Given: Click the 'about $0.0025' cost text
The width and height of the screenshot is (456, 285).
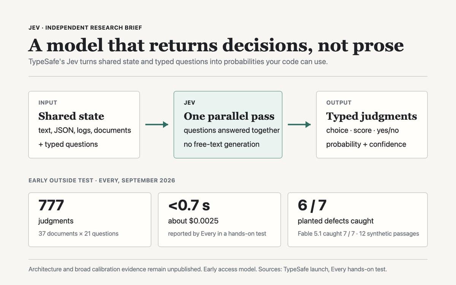Looking at the screenshot, I should [193, 221].
